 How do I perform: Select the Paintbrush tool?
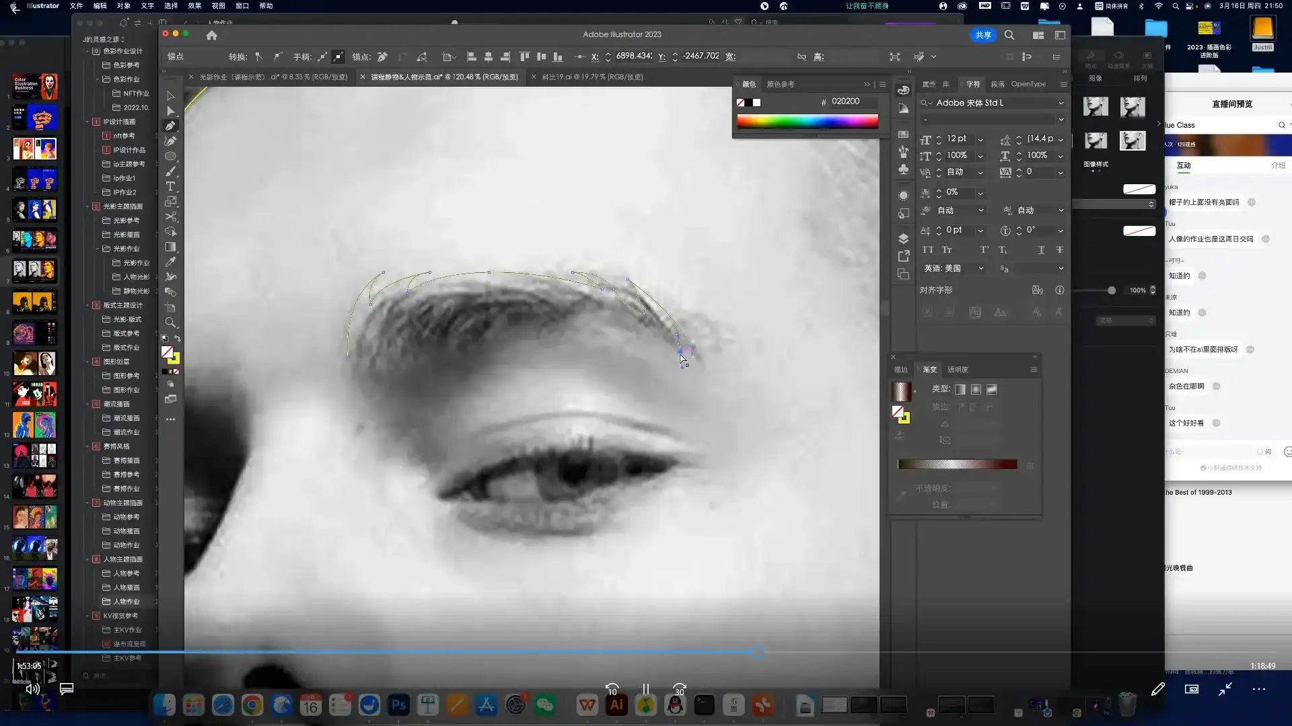point(171,171)
